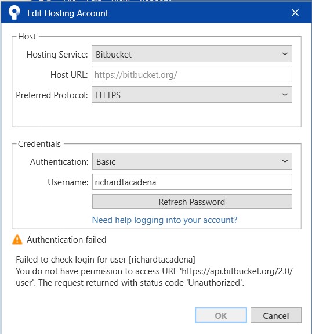The height and width of the screenshot is (334, 312).
Task: Click inside the Host URL field
Action: [x=191, y=74]
